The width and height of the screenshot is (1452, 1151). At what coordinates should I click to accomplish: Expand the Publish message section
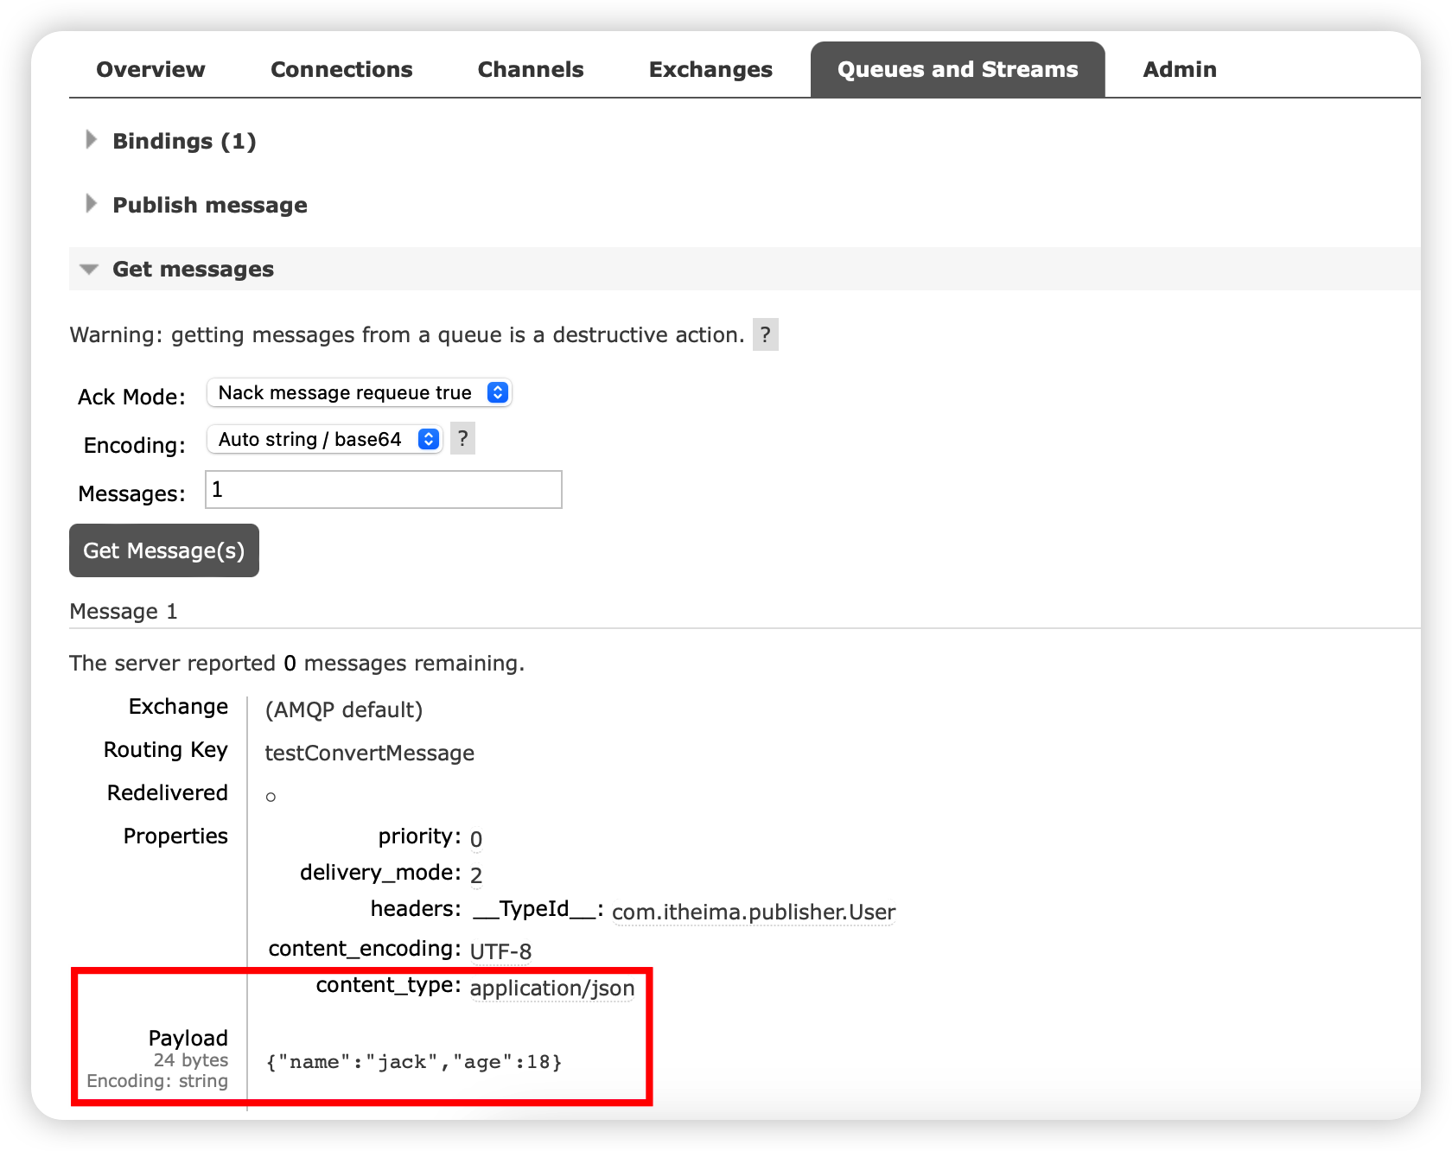[209, 204]
